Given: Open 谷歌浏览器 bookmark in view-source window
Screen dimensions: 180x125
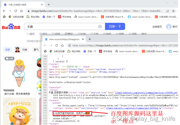Looking at the screenshot, I should [57, 51].
